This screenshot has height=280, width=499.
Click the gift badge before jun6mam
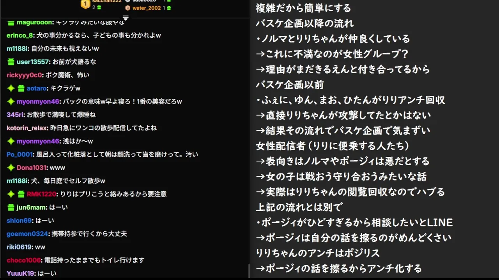pyautogui.click(x=11, y=207)
